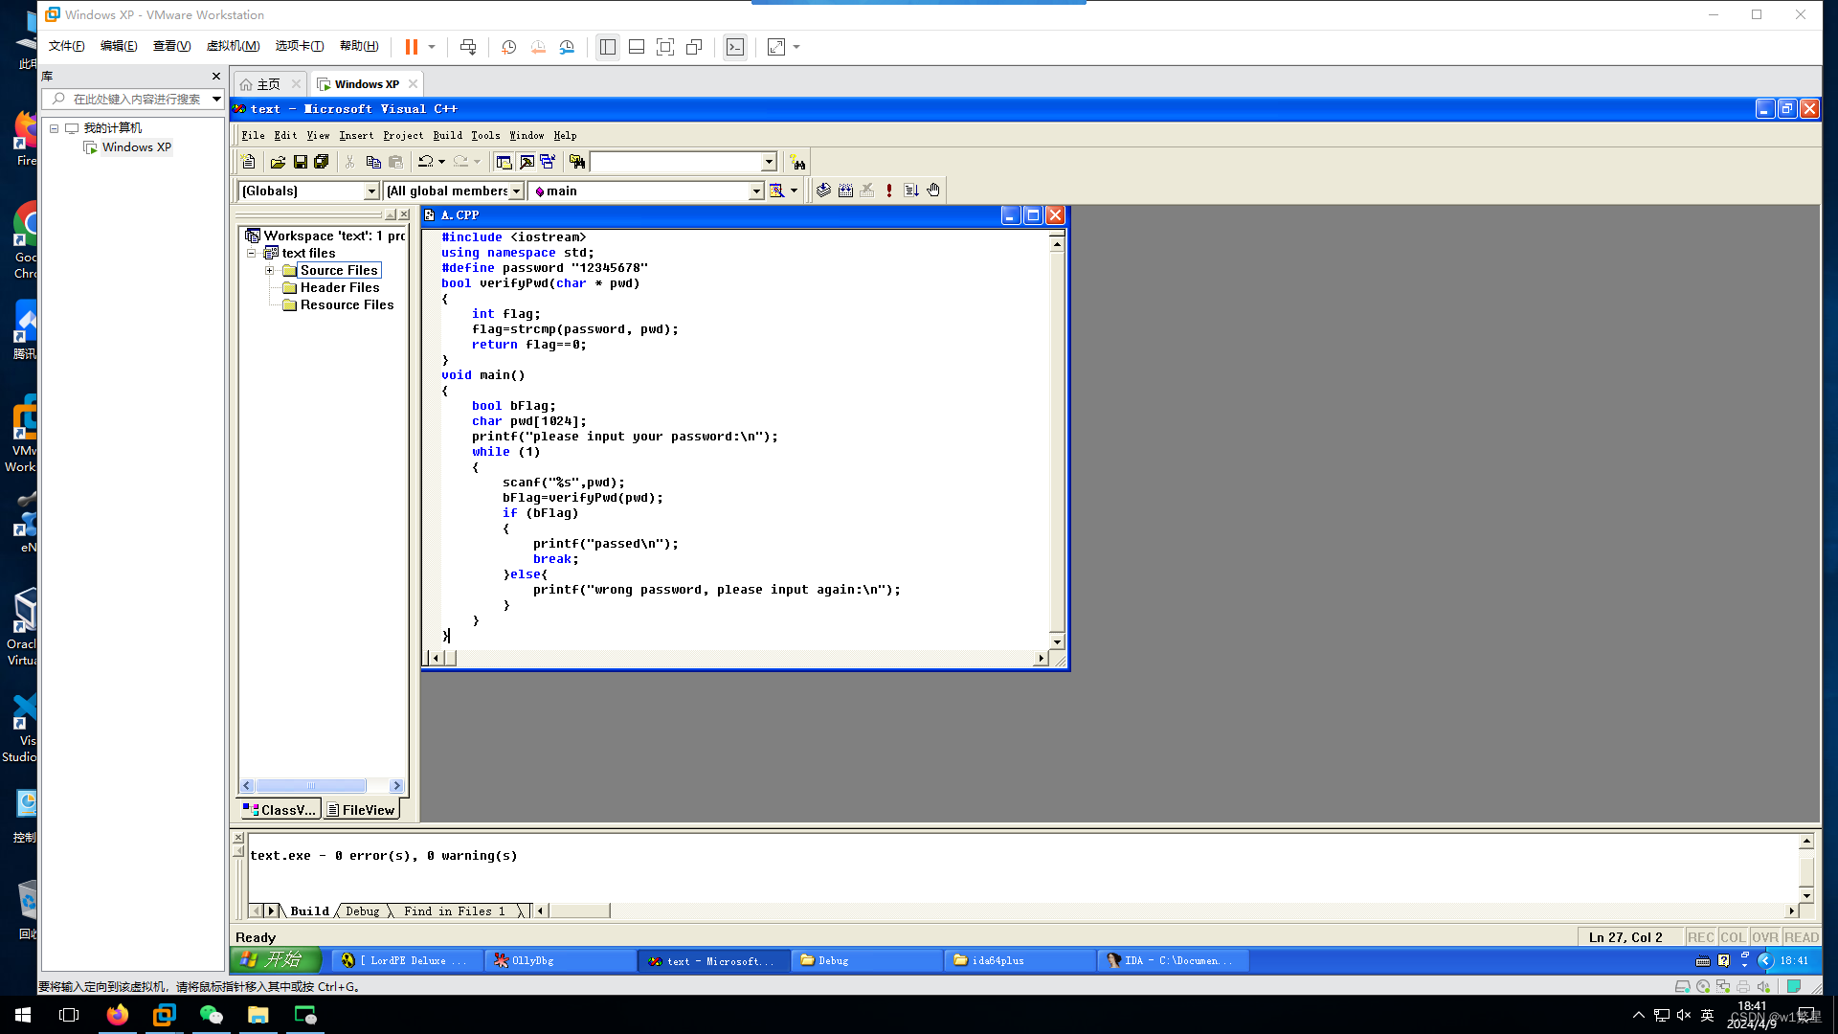Pause the virtual machine in VMware toolbar

[412, 47]
